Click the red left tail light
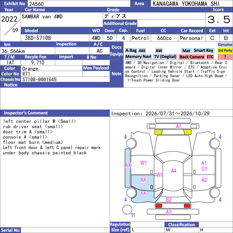The height and width of the screenshot is (233, 233). 159,206
